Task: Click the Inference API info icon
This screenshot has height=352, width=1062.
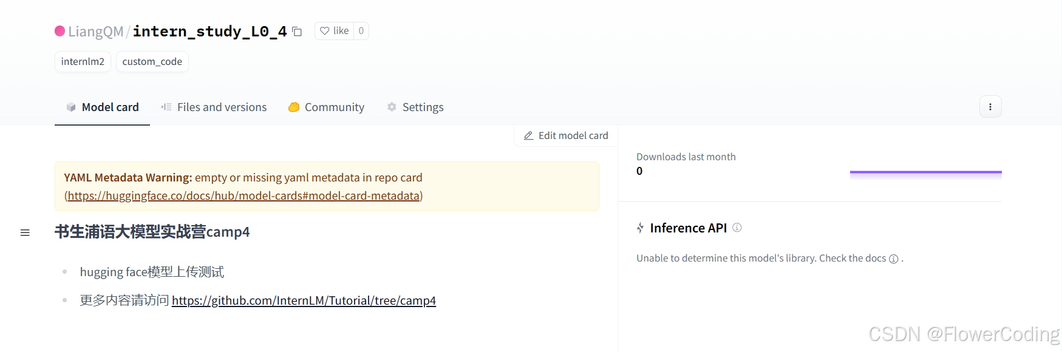Action: click(x=737, y=228)
